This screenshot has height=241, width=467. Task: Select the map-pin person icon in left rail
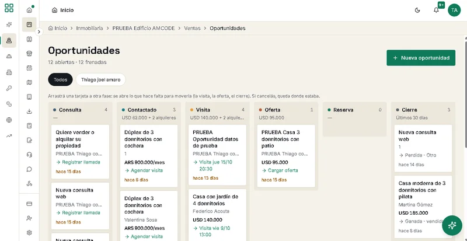click(x=9, y=40)
